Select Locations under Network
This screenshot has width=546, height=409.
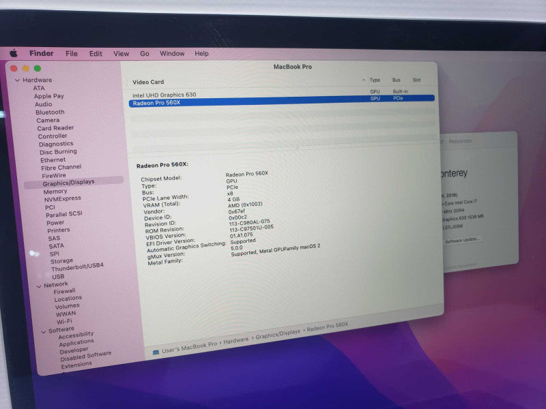(x=68, y=299)
